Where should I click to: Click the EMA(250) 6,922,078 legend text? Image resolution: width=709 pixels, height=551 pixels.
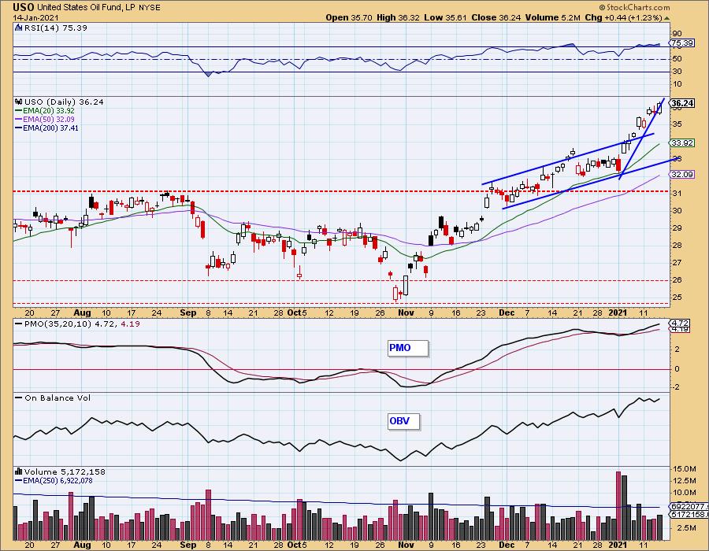pos(58,481)
